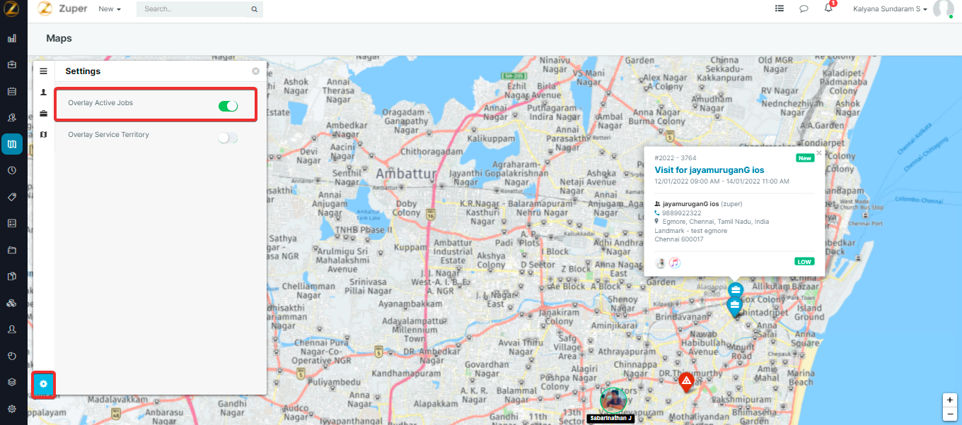962x425 pixels.
Task: Open the calendar icon in the dark sidebar
Action: [12, 91]
